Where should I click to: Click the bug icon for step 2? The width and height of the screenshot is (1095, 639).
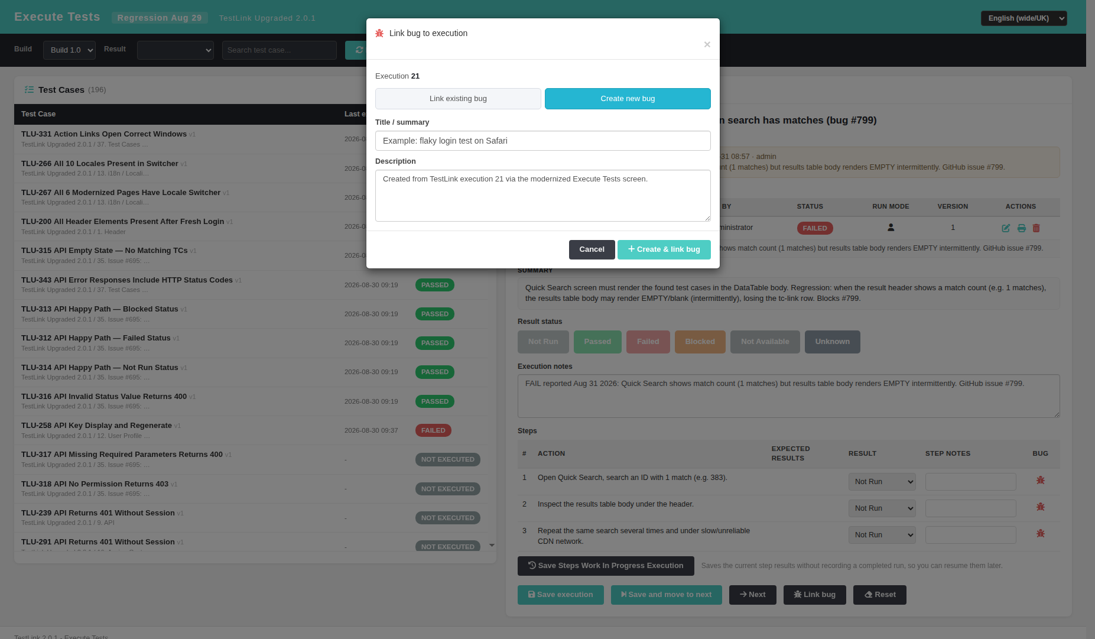pos(1041,507)
